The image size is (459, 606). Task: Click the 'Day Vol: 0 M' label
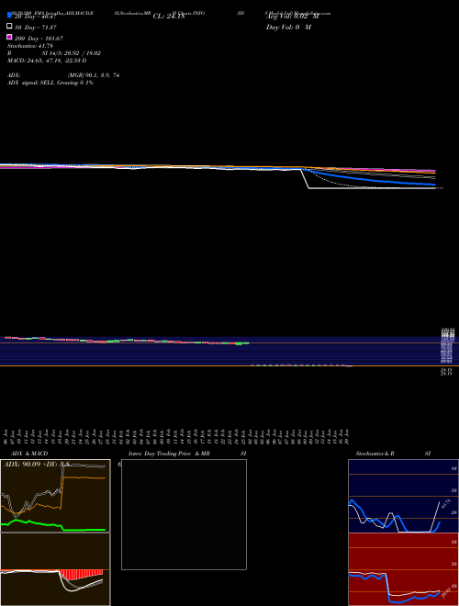coord(288,28)
